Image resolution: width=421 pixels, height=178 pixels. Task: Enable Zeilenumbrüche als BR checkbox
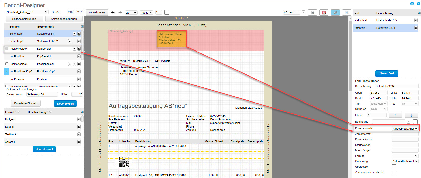pos(394,172)
